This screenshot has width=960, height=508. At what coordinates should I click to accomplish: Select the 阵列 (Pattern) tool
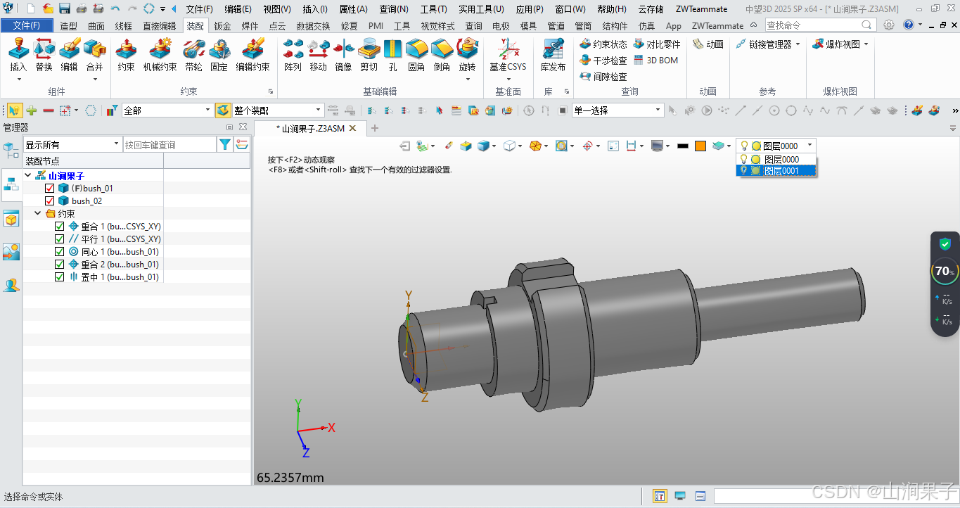293,49
